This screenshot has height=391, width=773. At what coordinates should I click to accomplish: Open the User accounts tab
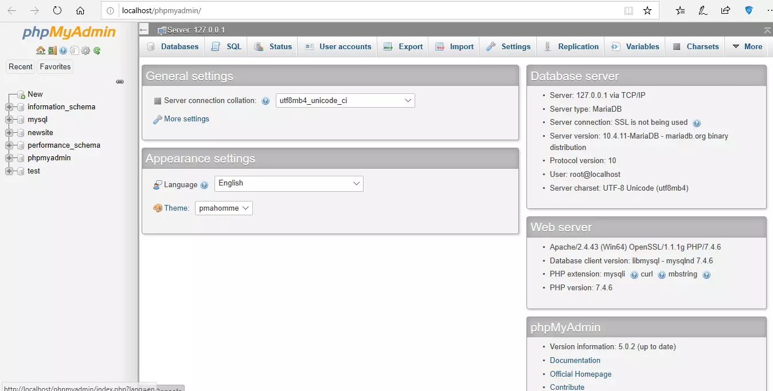tap(338, 46)
